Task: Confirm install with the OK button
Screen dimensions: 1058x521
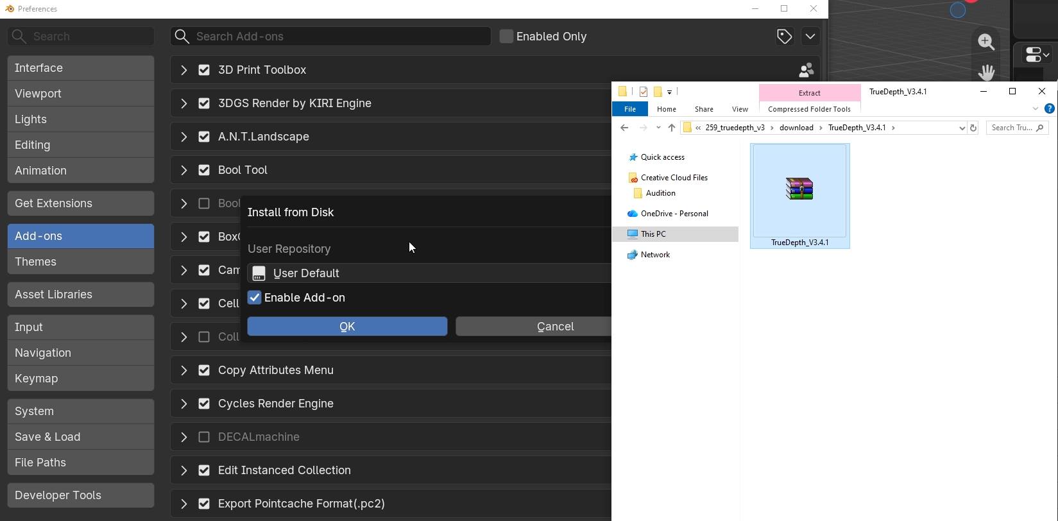Action: pyautogui.click(x=347, y=327)
